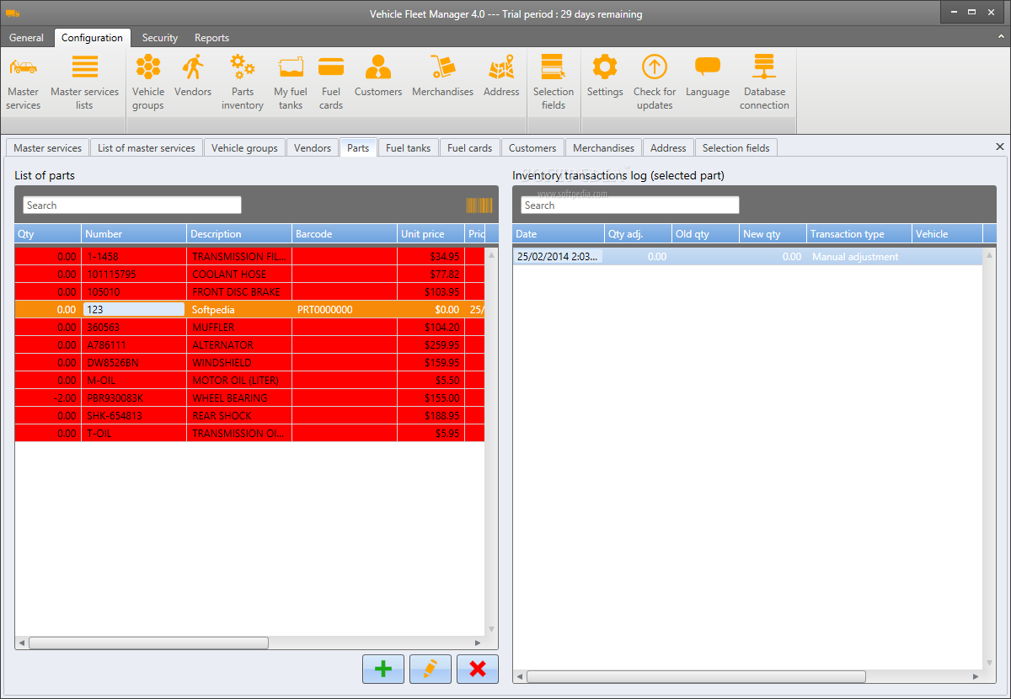1011x699 pixels.
Task: Switch to the Reports ribbon tab
Action: pyautogui.click(x=211, y=38)
